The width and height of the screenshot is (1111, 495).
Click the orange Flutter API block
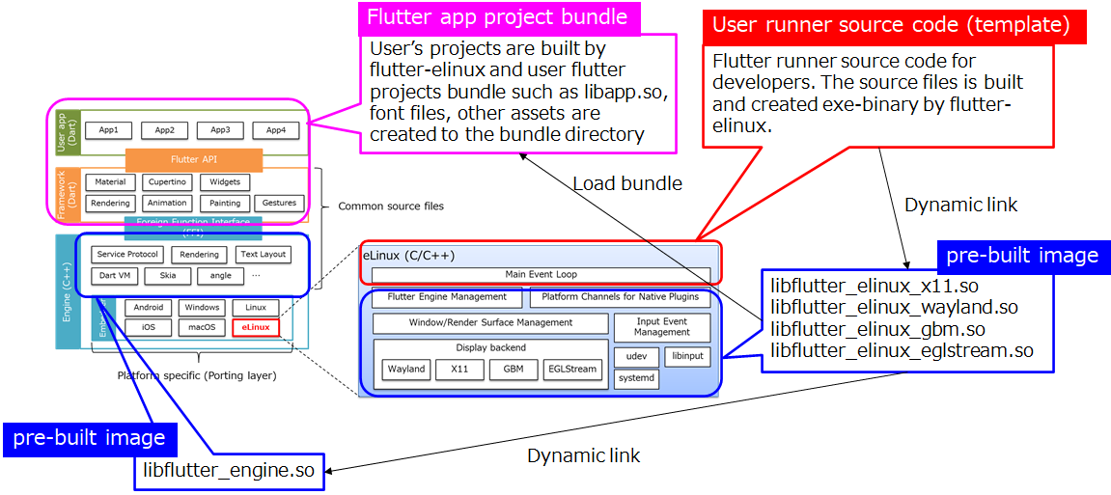(193, 159)
